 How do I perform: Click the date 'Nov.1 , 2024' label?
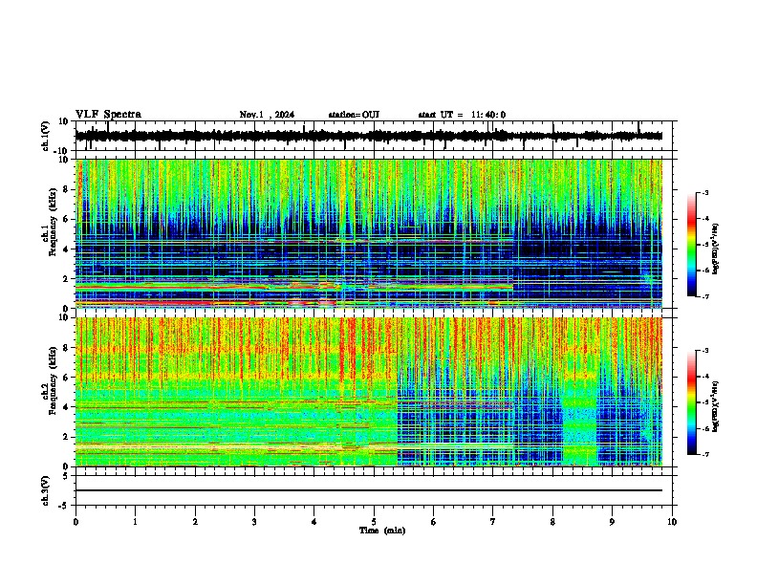[267, 115]
